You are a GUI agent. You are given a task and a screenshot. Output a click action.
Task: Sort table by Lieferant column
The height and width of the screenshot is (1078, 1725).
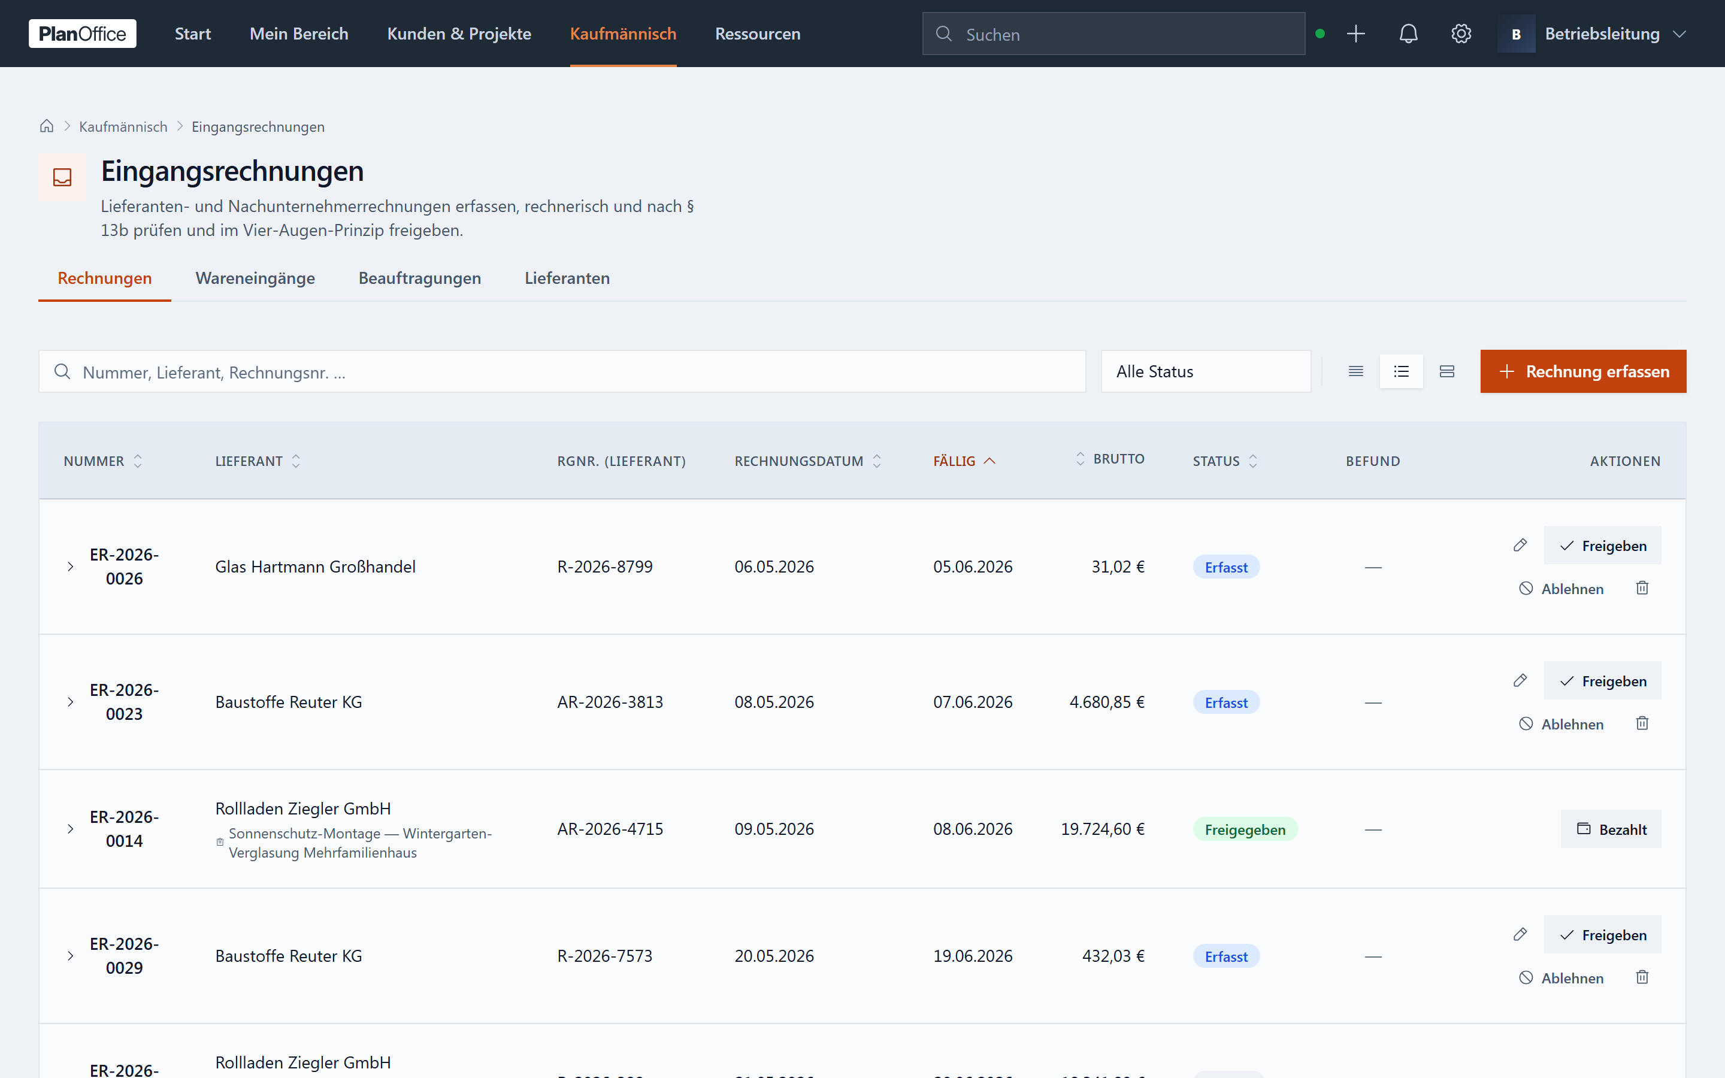[x=258, y=461]
